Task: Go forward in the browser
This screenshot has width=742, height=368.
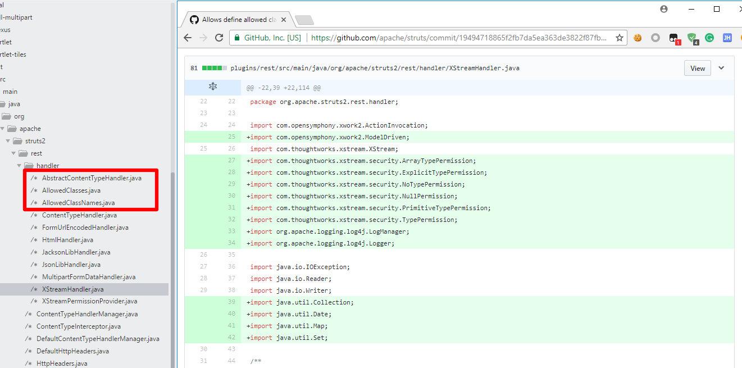Action: pyautogui.click(x=203, y=38)
